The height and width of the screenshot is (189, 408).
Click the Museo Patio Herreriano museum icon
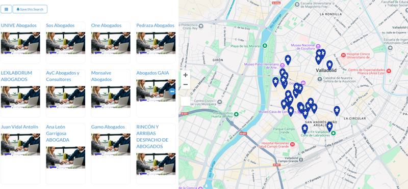(283, 66)
